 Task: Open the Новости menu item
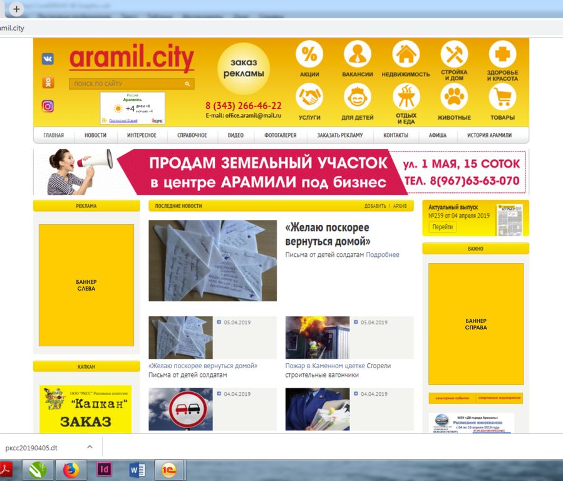coord(95,135)
